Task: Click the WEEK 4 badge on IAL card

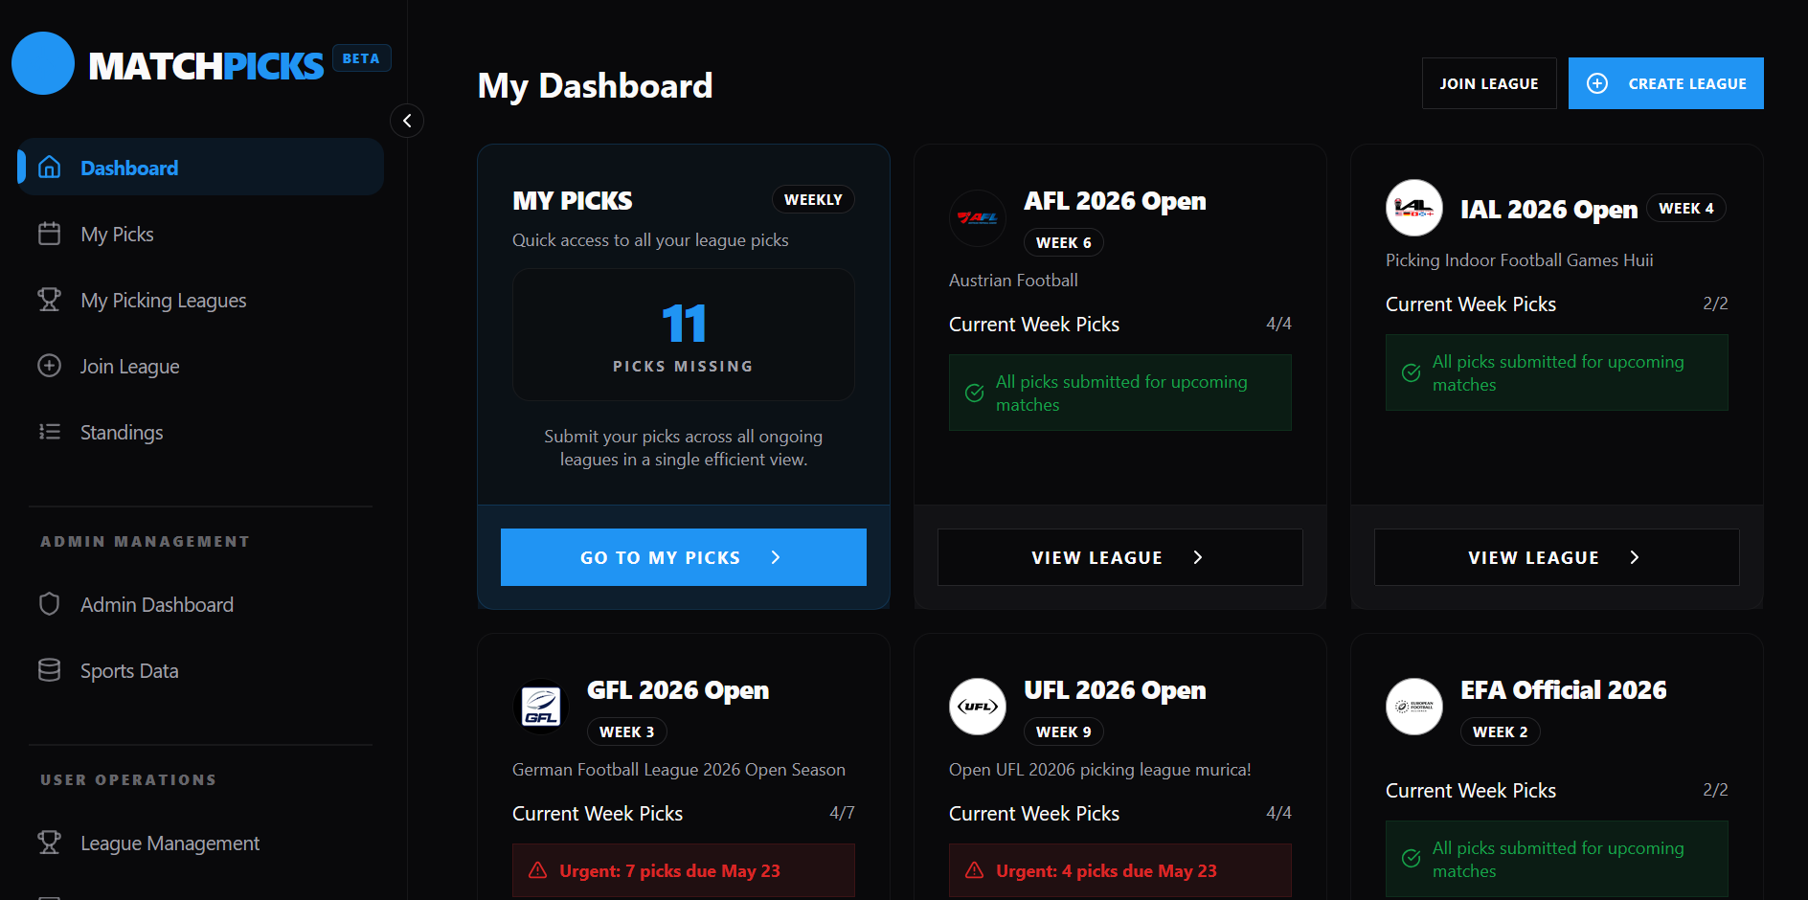Action: 1686,208
